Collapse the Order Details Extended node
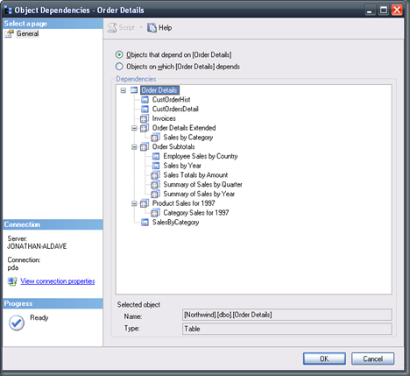This screenshot has height=376, width=410. (134, 128)
